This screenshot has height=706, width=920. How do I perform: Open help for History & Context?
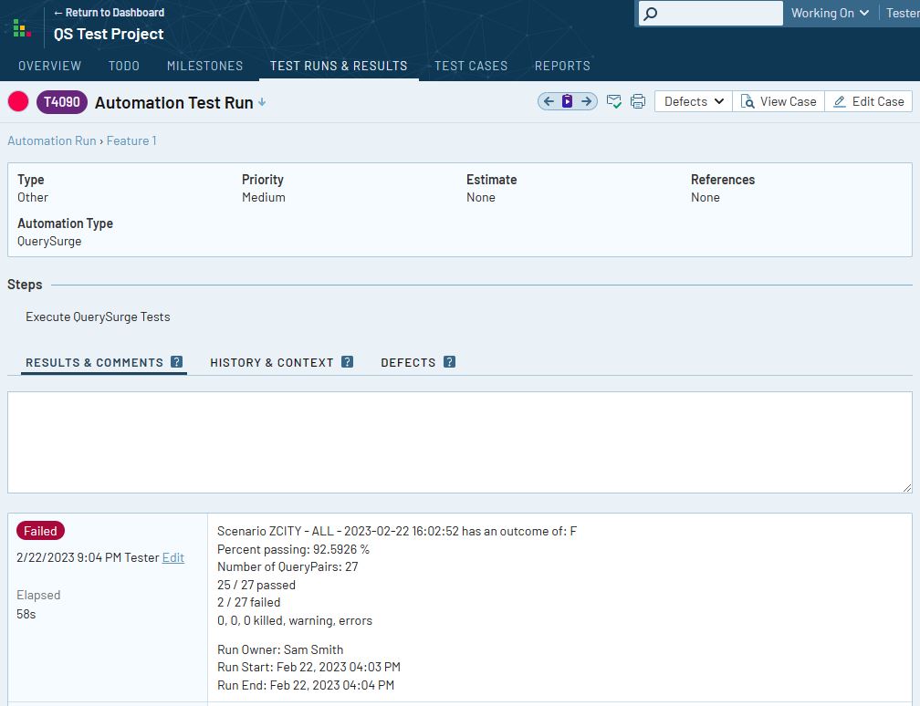point(348,362)
